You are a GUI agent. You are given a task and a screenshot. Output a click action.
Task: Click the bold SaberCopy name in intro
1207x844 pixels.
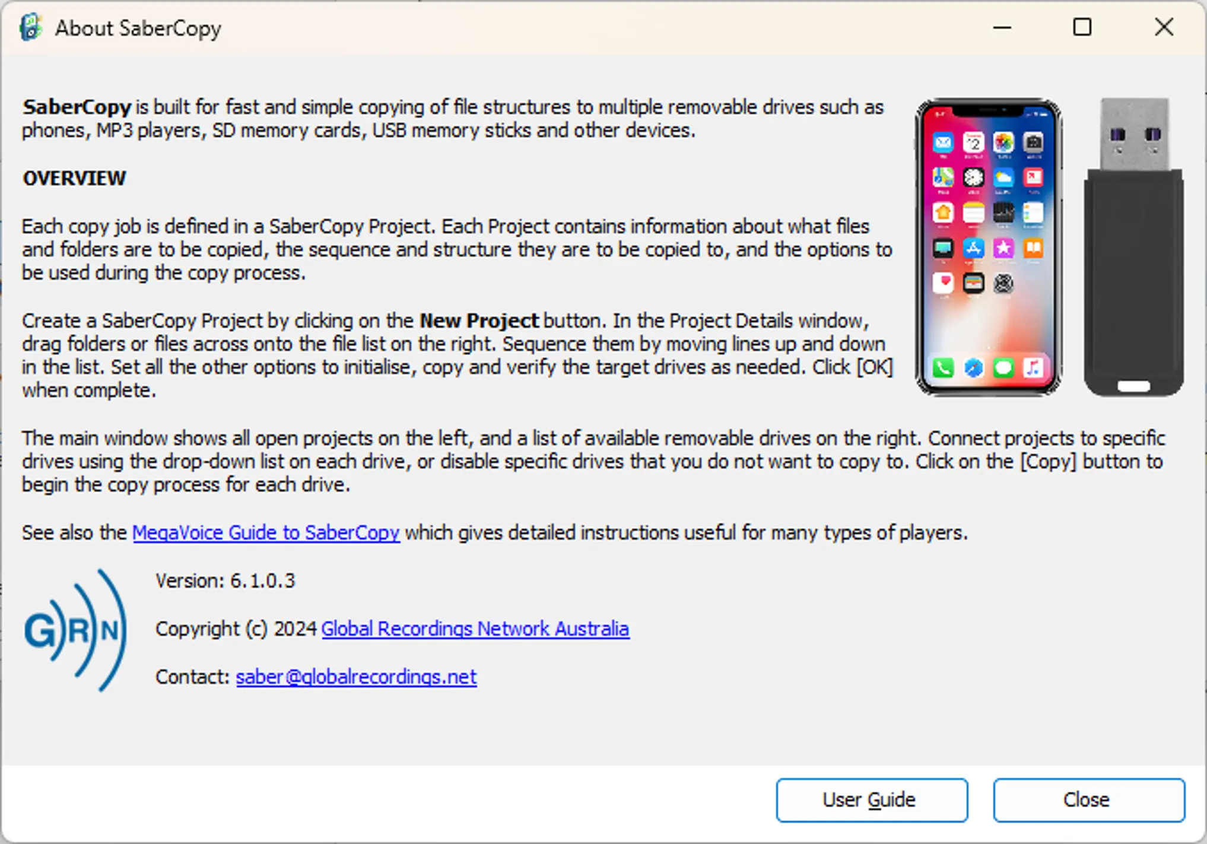[x=77, y=107]
